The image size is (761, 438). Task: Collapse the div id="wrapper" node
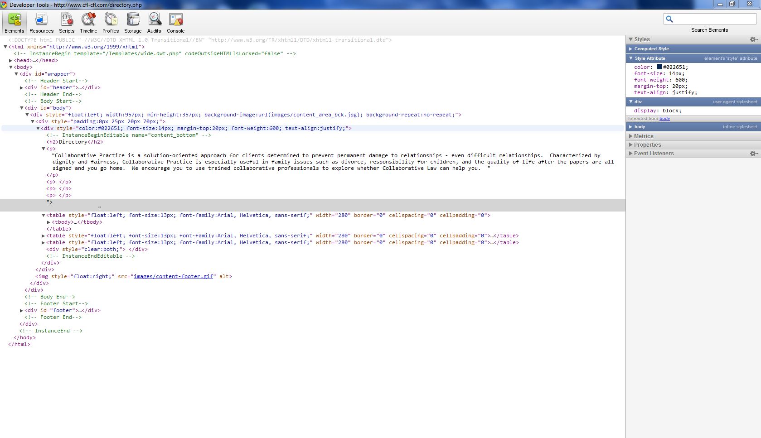pos(16,74)
